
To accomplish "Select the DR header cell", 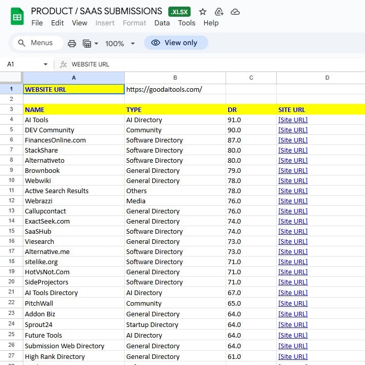I will tap(251, 109).
